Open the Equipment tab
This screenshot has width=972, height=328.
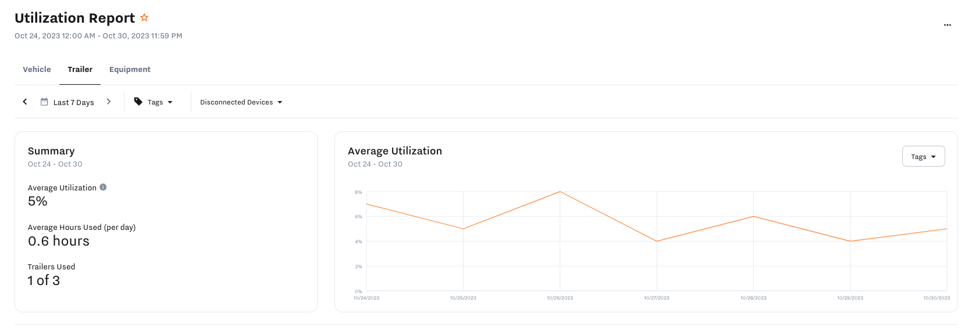point(130,70)
